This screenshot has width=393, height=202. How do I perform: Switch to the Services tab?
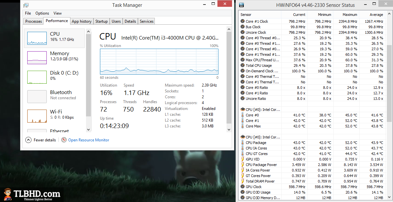click(x=146, y=21)
